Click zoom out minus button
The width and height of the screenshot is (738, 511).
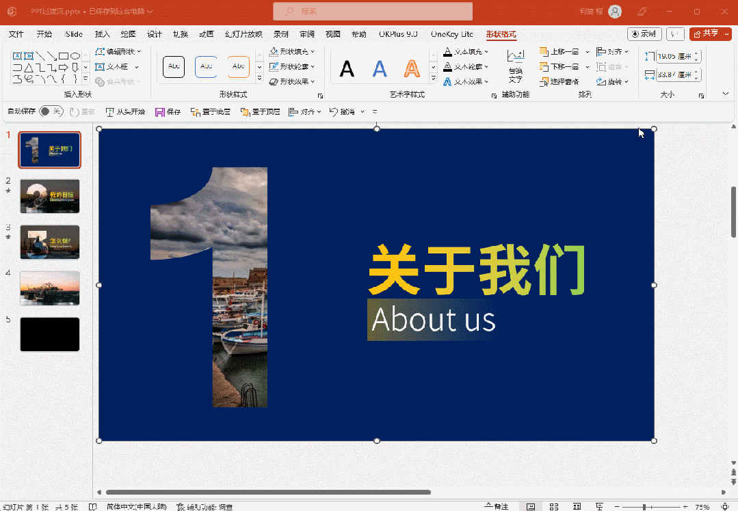coord(617,507)
